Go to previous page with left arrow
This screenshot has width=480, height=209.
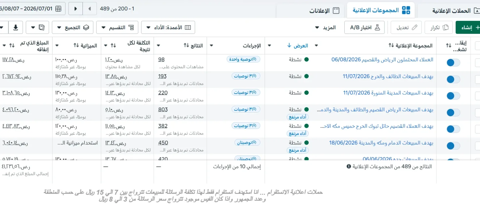pyautogui.click(x=90, y=9)
